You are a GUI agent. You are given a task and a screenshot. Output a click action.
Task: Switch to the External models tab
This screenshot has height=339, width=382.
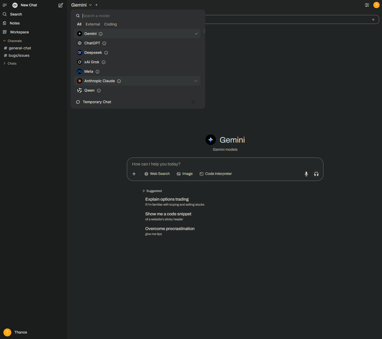pyautogui.click(x=93, y=24)
